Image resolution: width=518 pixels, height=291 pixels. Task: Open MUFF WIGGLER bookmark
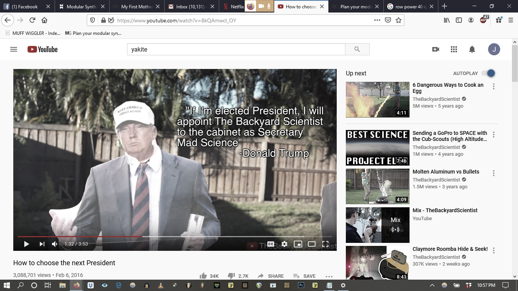coord(33,33)
